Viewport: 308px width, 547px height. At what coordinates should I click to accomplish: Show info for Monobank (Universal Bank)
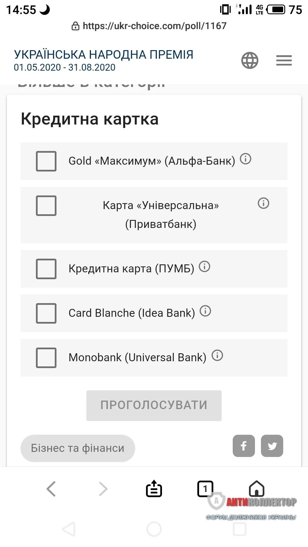(x=217, y=355)
